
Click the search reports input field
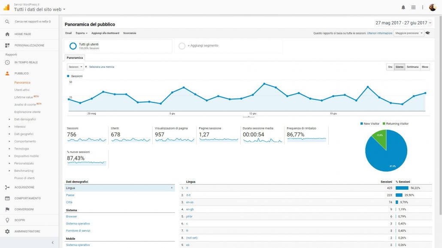click(x=33, y=21)
